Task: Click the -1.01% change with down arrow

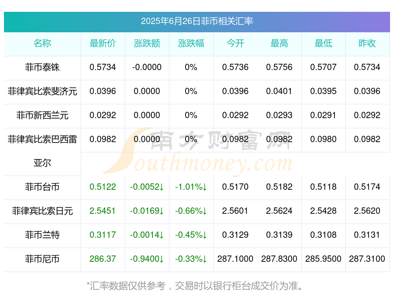Action: coord(191,187)
